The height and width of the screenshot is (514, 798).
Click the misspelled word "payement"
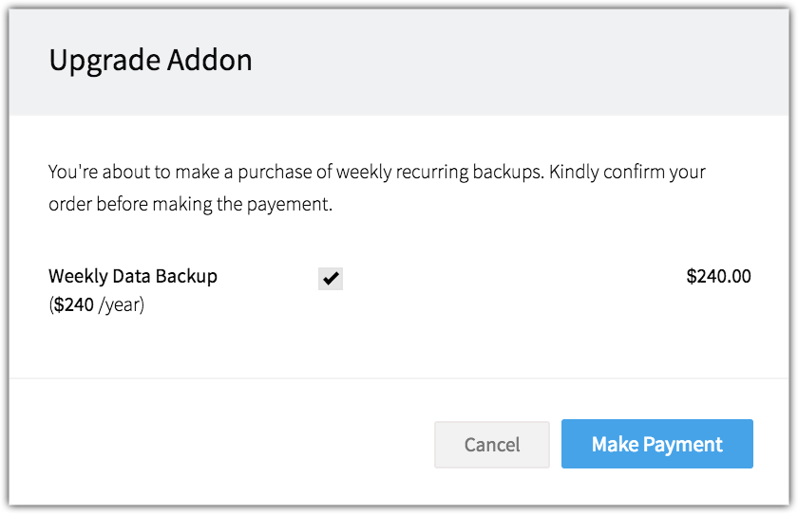287,205
